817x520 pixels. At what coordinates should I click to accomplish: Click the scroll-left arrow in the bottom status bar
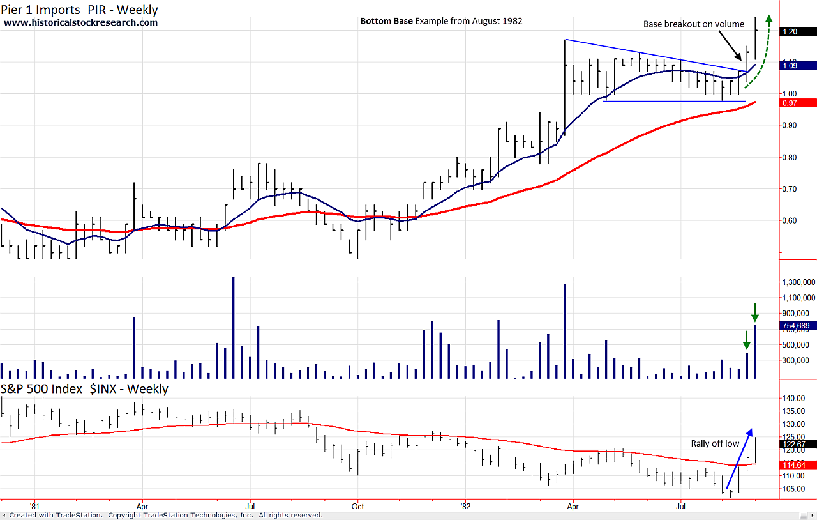(x=4, y=515)
